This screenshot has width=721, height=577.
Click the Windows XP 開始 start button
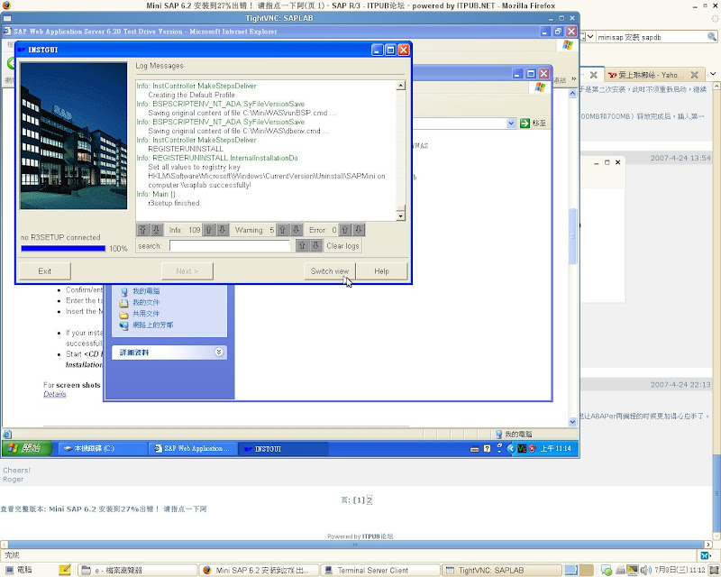pos(27,448)
